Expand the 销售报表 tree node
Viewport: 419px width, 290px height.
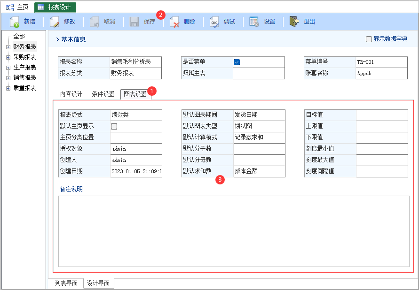pyautogui.click(x=8, y=78)
